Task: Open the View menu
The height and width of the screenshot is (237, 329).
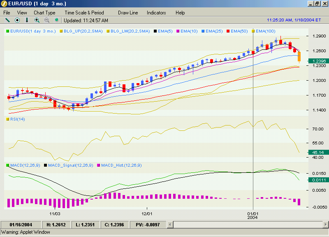Action: [22, 13]
